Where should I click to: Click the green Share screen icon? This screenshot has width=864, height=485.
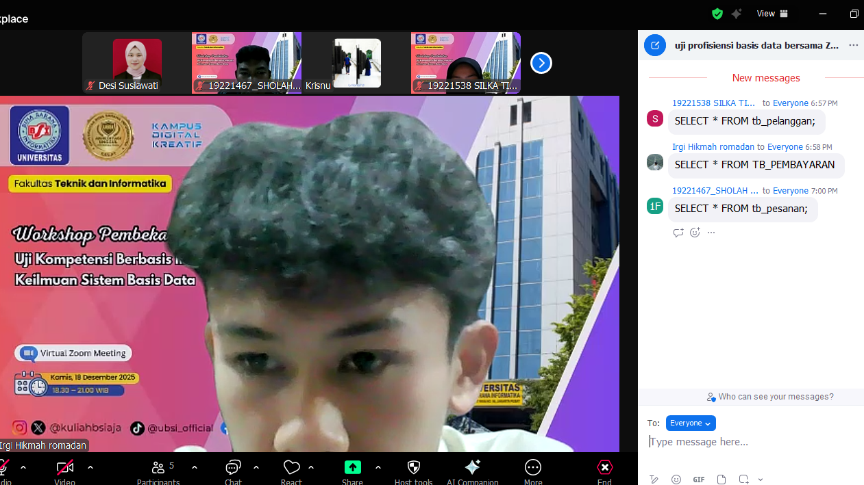(352, 468)
